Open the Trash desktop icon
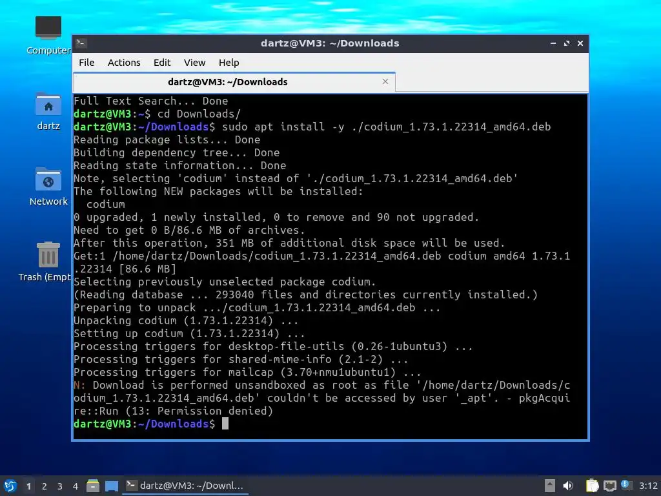Viewport: 661px width, 496px height. pos(45,262)
